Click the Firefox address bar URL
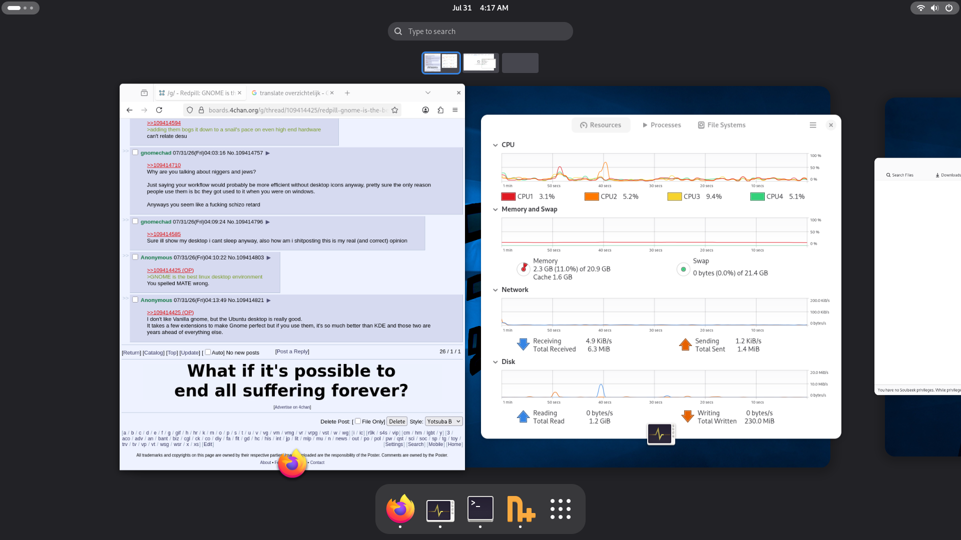The height and width of the screenshot is (540, 961). point(297,110)
